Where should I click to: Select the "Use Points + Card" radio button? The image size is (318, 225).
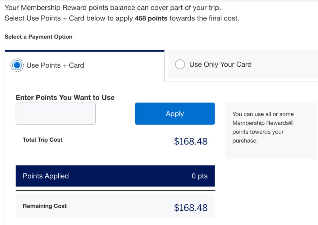(x=17, y=65)
